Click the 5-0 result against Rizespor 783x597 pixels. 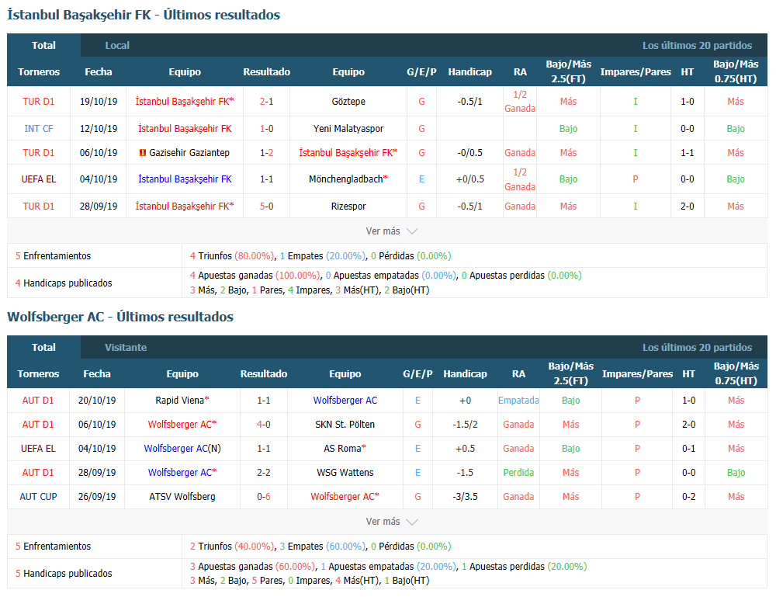click(x=267, y=207)
